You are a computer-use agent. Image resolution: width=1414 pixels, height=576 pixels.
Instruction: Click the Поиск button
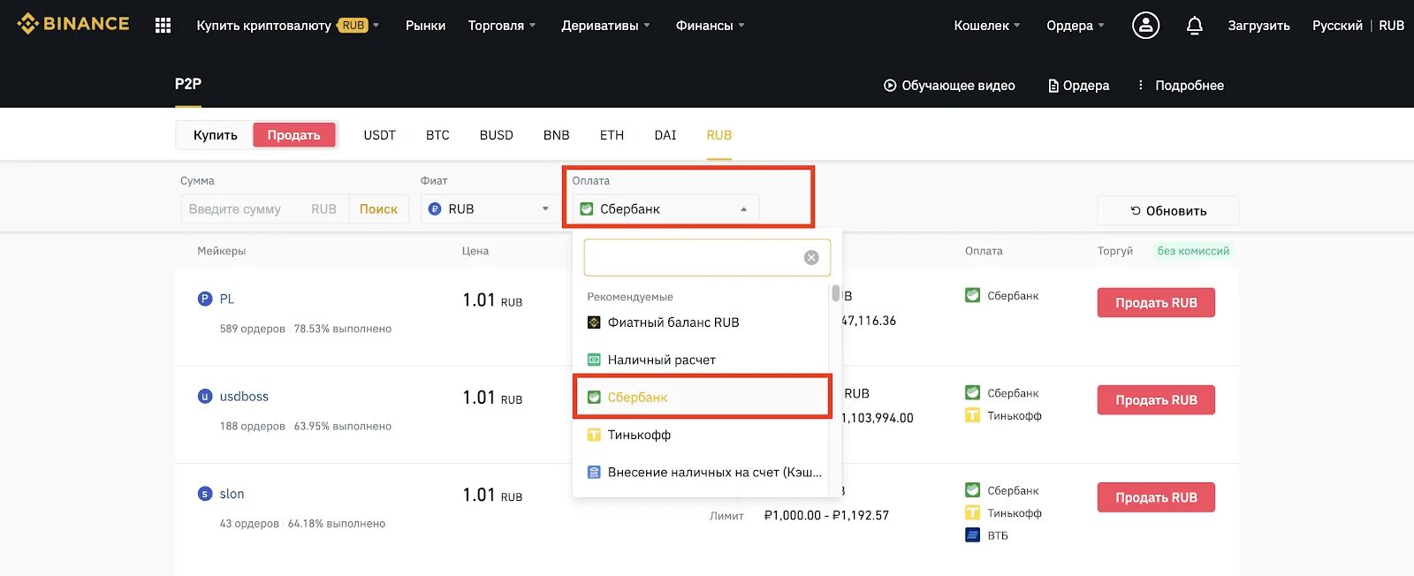coord(378,209)
